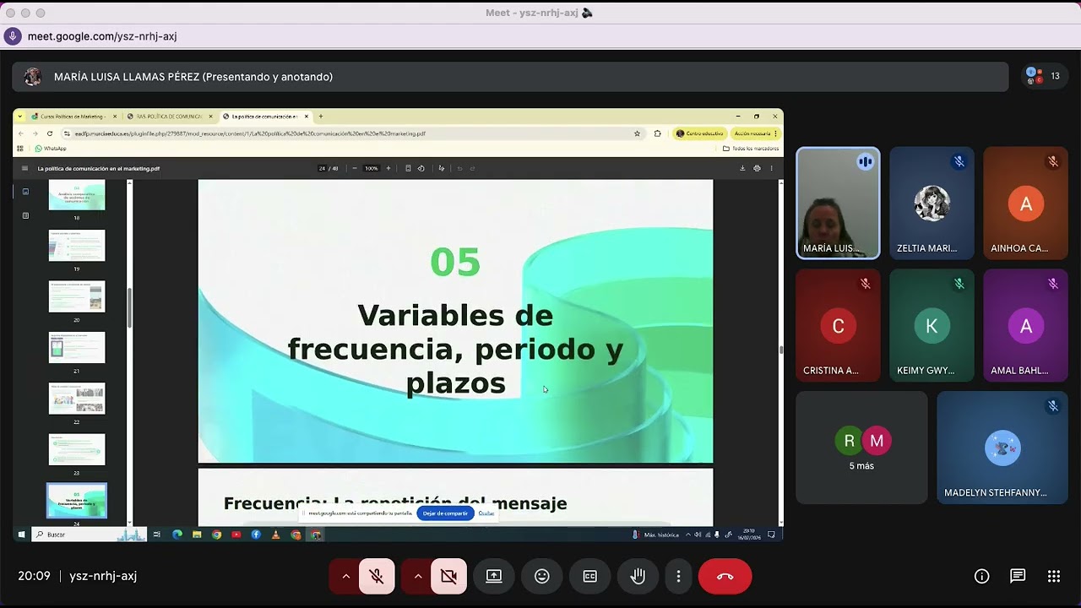This screenshot has height=608, width=1081.
Task: Open more options three-dot menu in Meet
Action: point(678,576)
